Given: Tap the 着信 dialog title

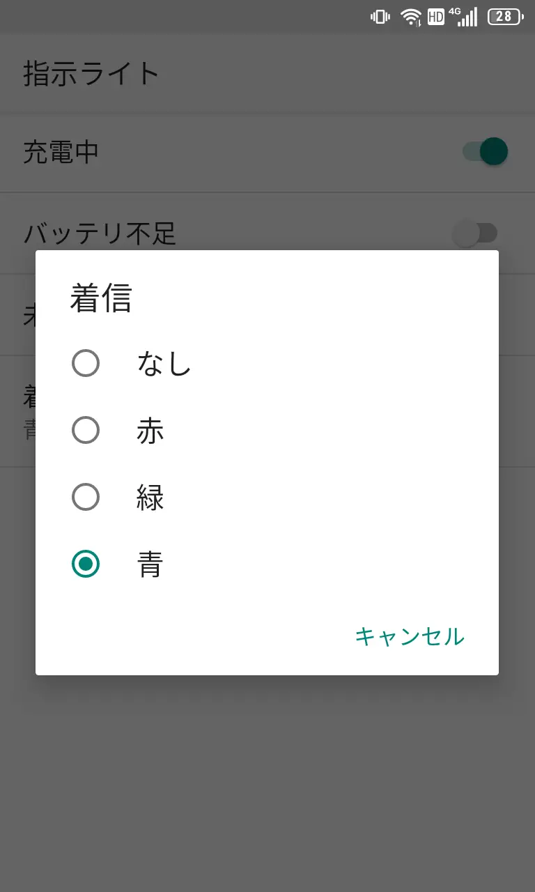Looking at the screenshot, I should pos(101,298).
